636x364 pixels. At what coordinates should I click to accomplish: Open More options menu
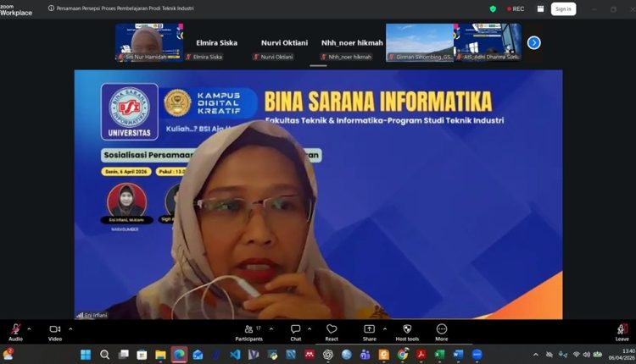(x=442, y=333)
